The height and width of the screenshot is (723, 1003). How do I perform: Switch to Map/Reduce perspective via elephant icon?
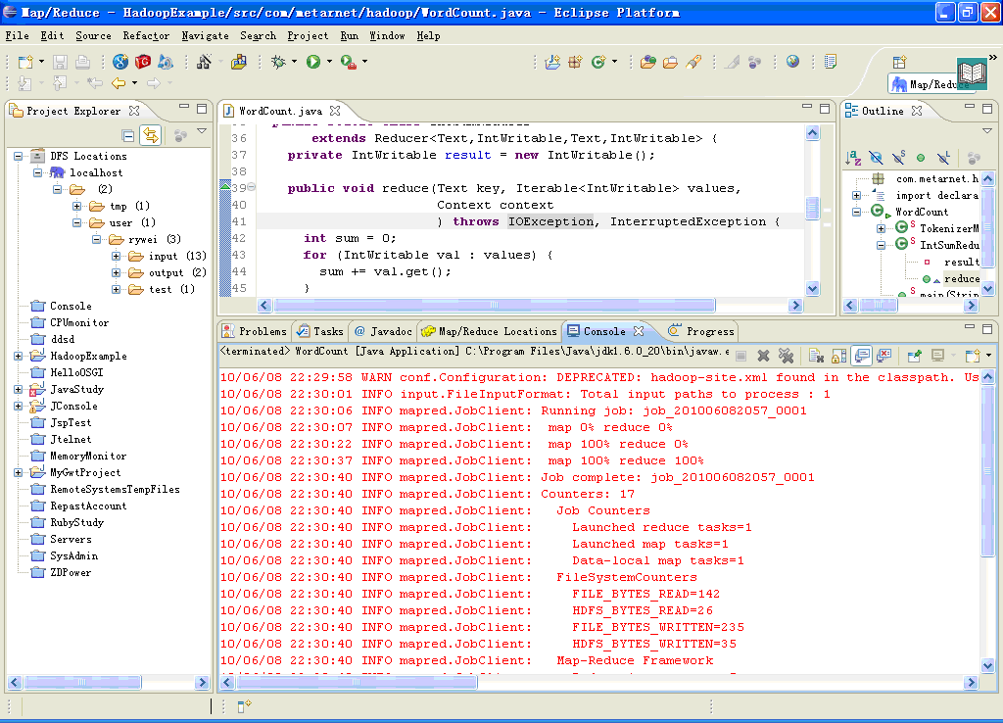899,84
